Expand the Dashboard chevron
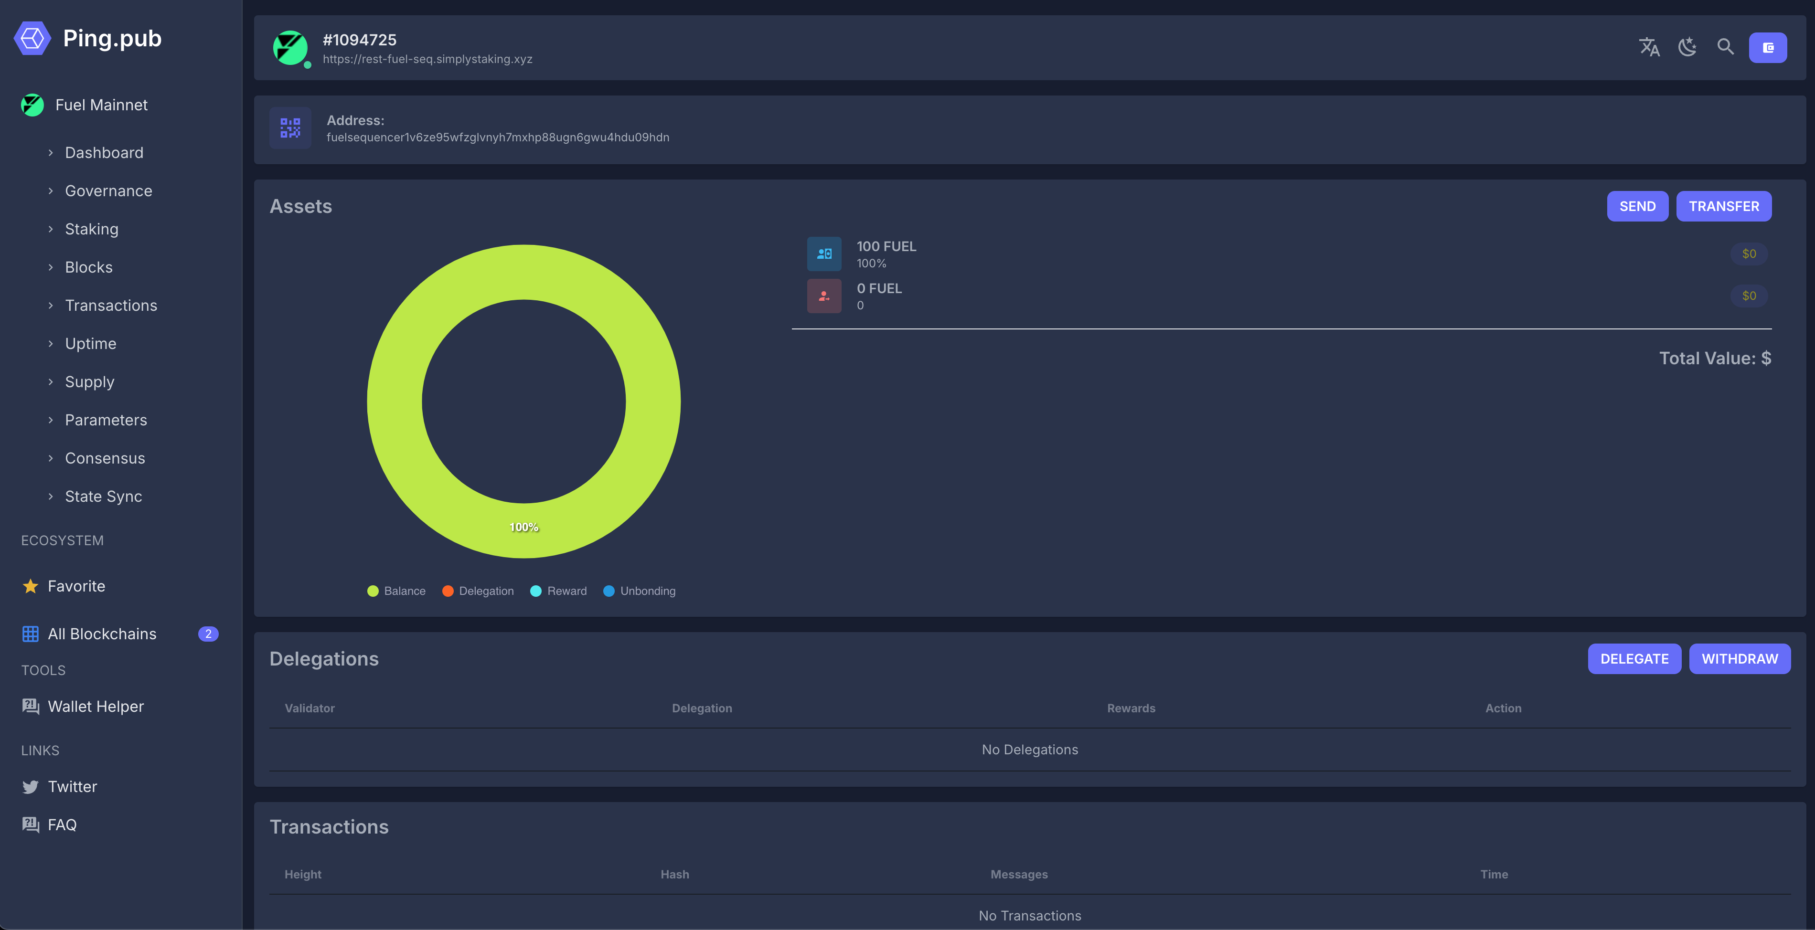Screen dimensions: 1815x930 coord(51,153)
